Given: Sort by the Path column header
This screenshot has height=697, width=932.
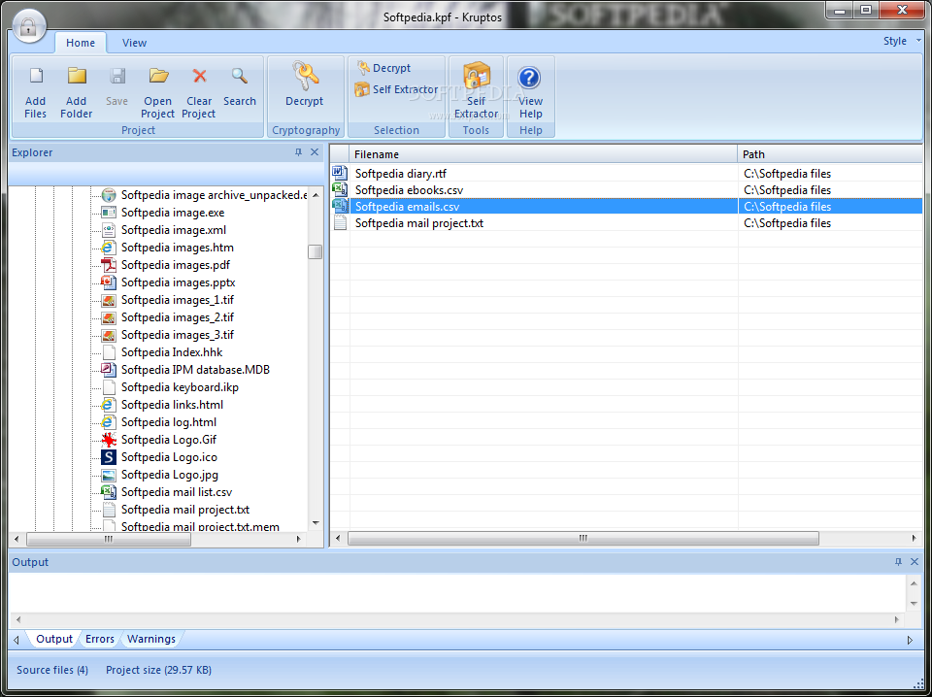Looking at the screenshot, I should (x=830, y=154).
